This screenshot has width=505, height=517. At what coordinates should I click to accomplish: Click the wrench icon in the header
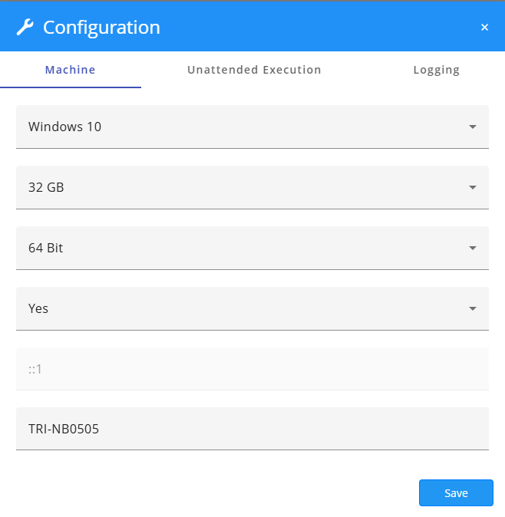coord(25,28)
